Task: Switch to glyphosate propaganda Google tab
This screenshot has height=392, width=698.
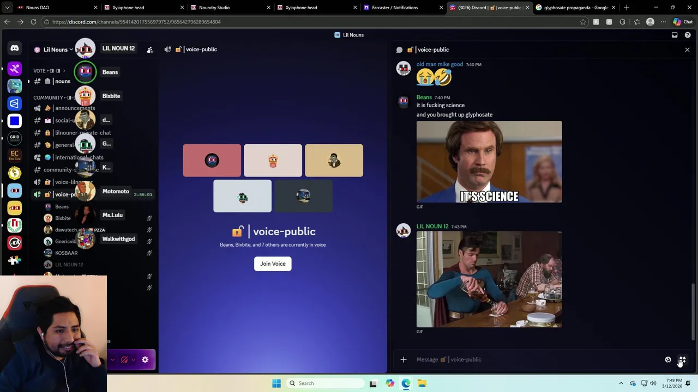Action: coord(575,8)
